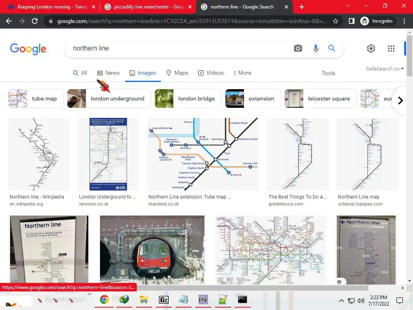Open the notifications panel icon

(x=400, y=300)
